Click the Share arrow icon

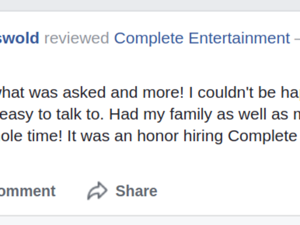97,190
